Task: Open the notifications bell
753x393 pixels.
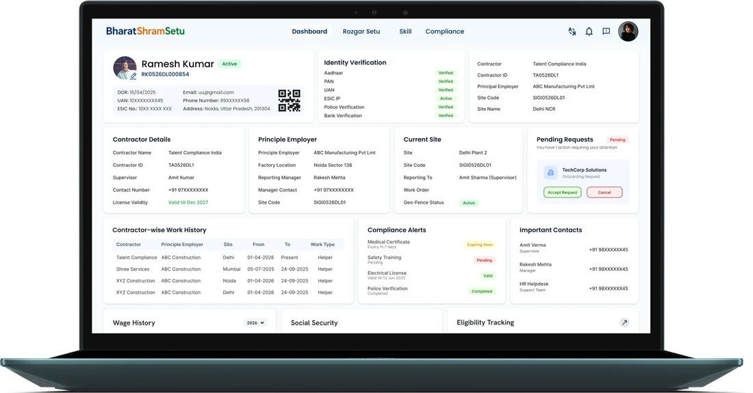Action: click(x=589, y=31)
